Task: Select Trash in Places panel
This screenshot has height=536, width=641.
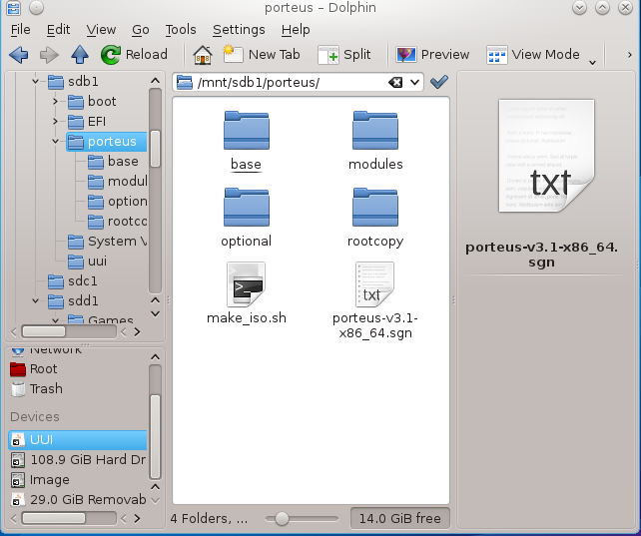Action: click(x=46, y=389)
